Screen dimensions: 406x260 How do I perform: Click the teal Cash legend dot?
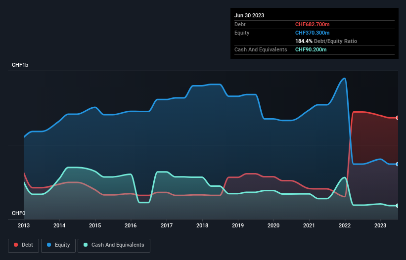[x=86, y=245]
